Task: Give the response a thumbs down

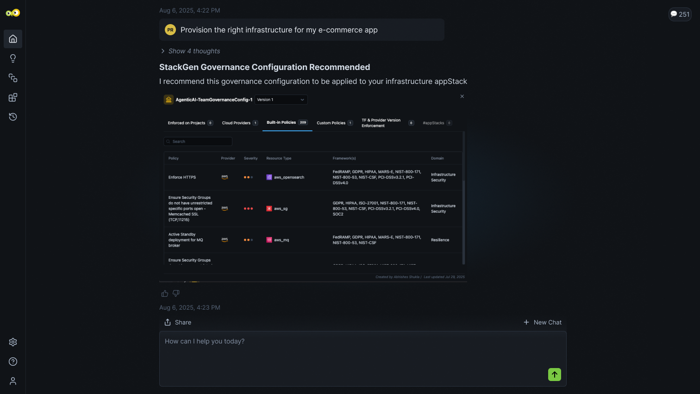Action: pos(176,293)
